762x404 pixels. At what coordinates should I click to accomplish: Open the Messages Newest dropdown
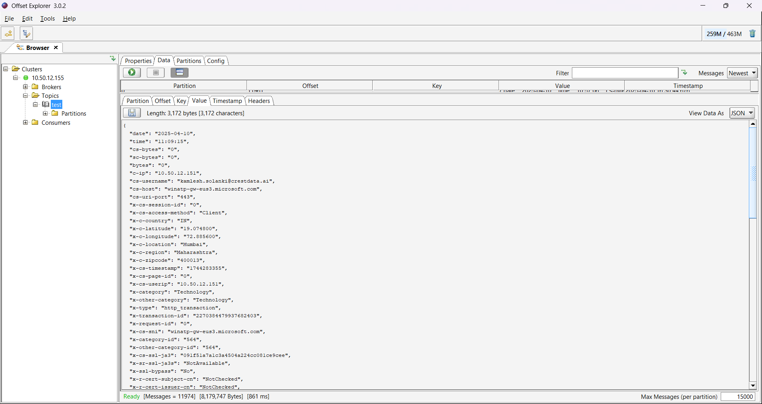click(742, 73)
